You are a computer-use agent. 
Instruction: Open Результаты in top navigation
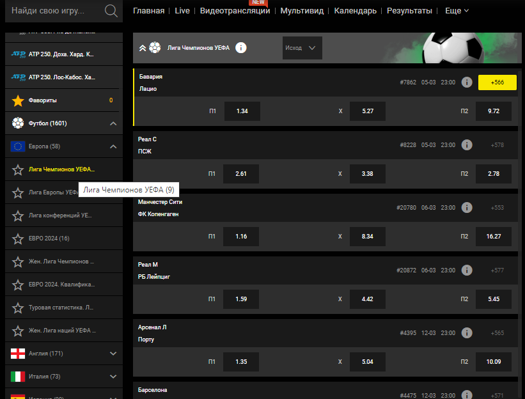click(409, 11)
